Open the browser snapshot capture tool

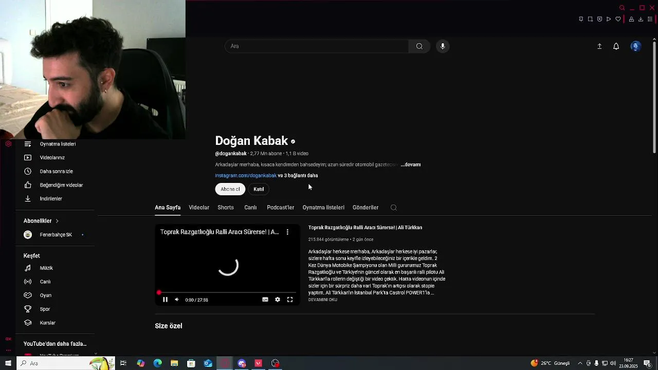click(x=590, y=19)
